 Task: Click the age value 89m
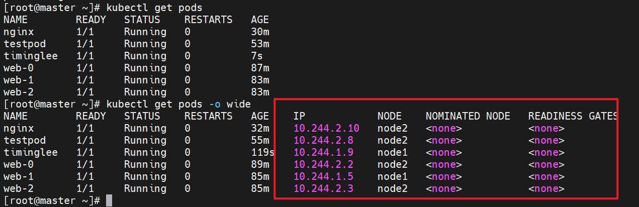[260, 165]
